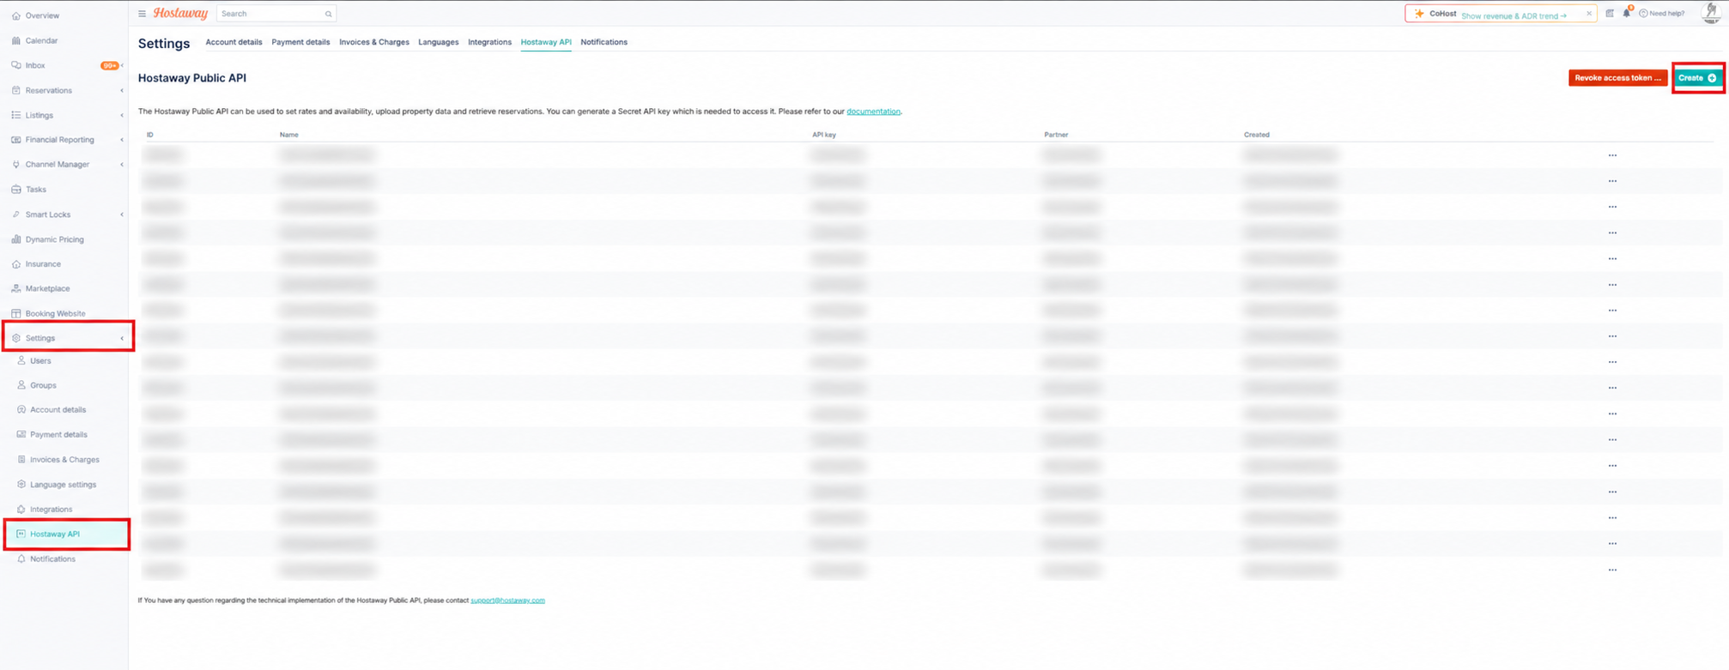Open the grid icon left of the bell
The height and width of the screenshot is (670, 1729).
pos(1610,14)
